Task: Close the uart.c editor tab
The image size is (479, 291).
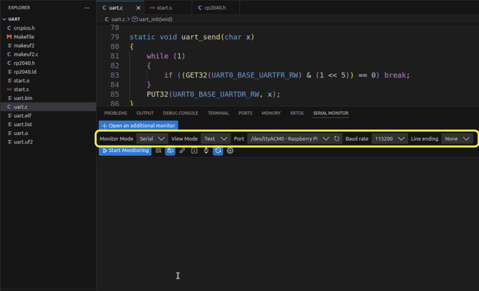Action: coord(138,7)
